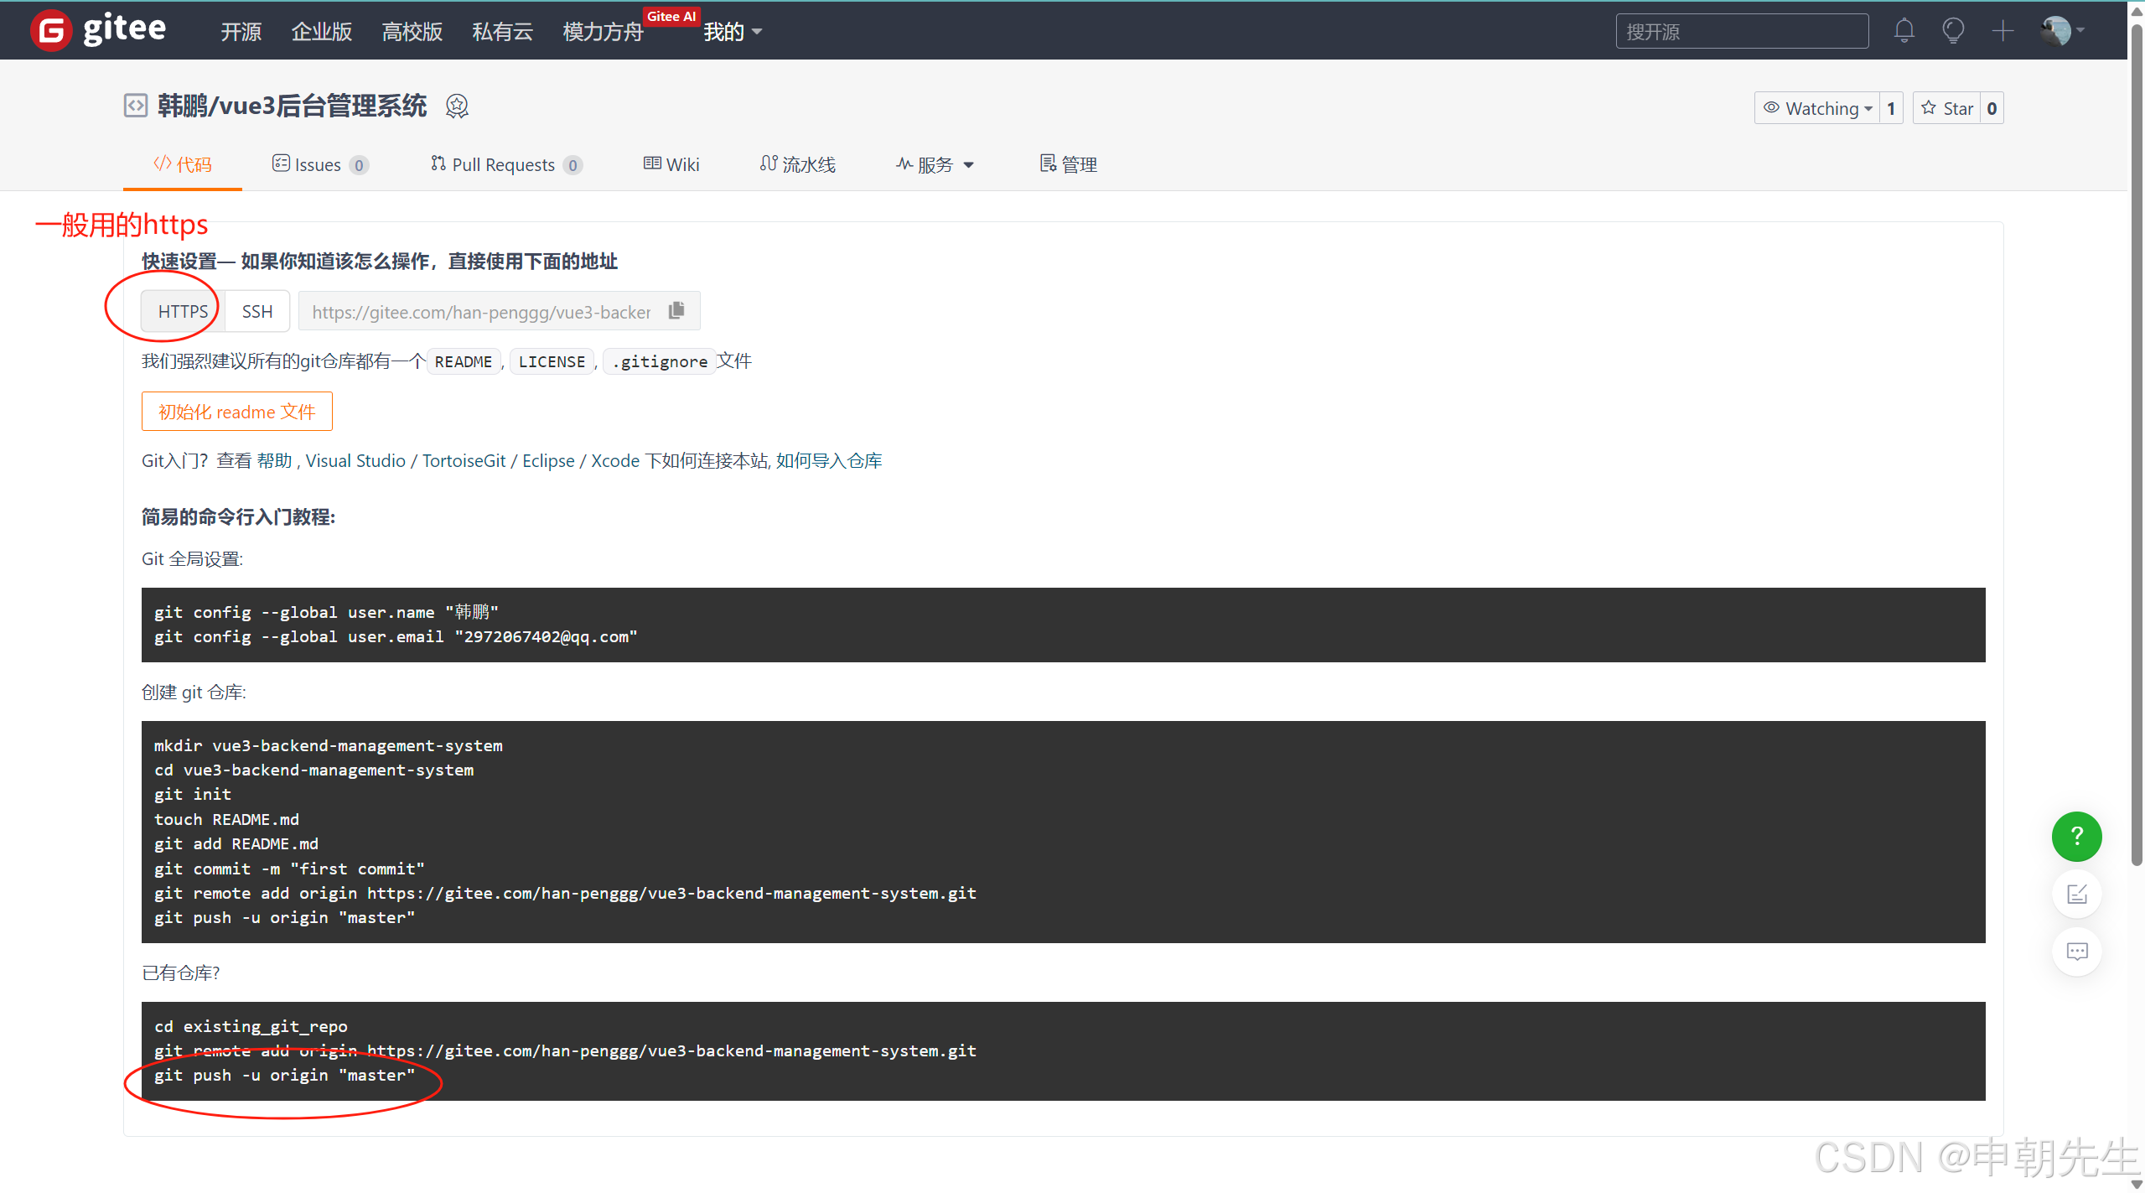
Task: Click the chat message icon on right
Action: (2076, 952)
